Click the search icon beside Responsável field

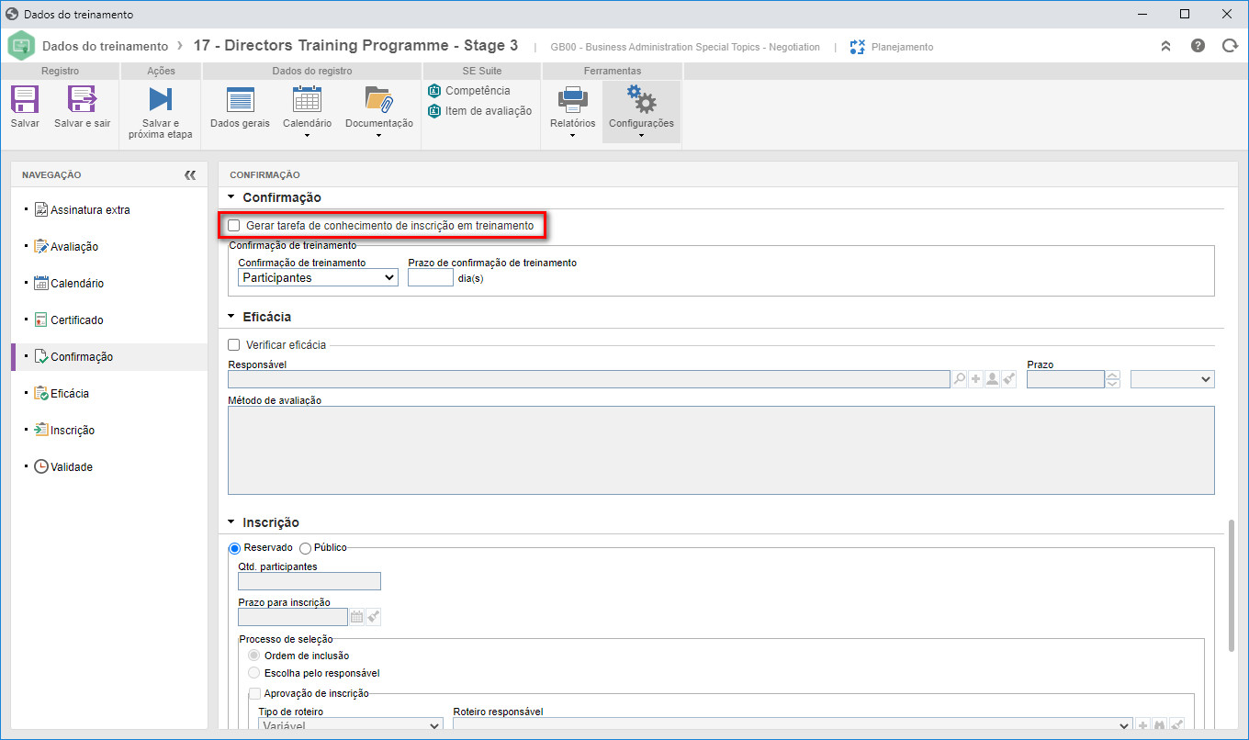[x=960, y=379]
